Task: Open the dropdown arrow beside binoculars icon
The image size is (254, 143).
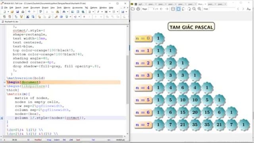Action: tap(67, 12)
